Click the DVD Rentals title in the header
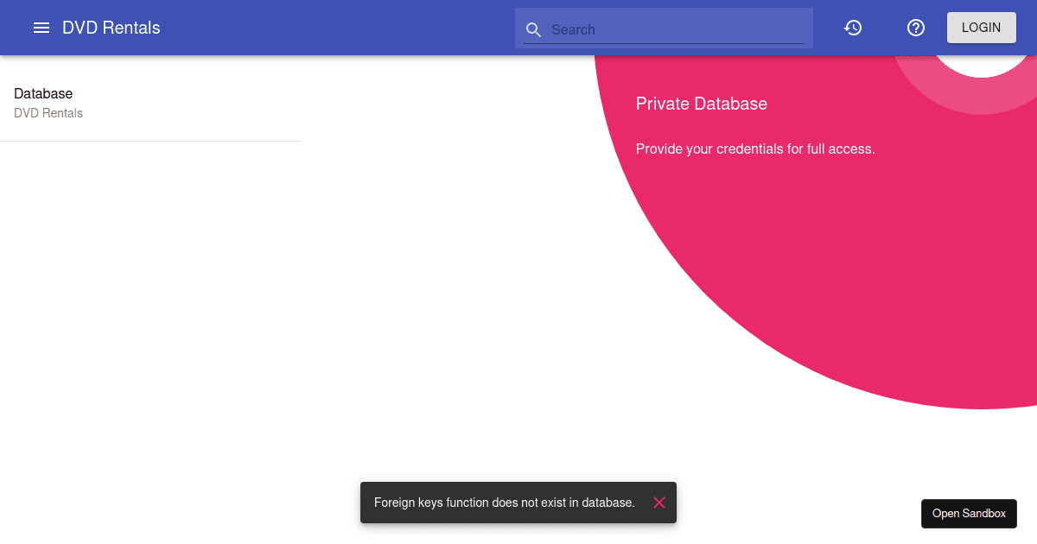This screenshot has width=1037, height=544. (x=111, y=27)
